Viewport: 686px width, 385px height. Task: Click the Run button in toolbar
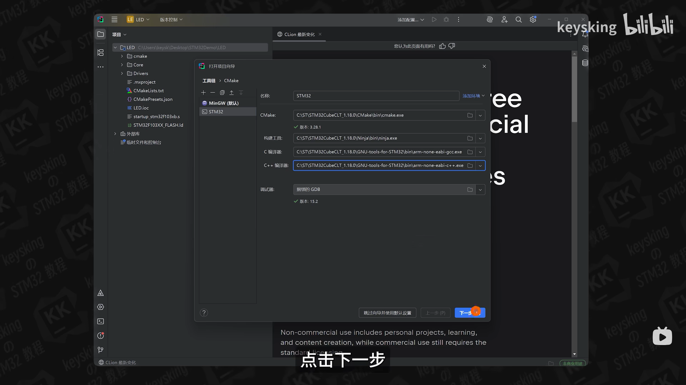click(x=434, y=20)
